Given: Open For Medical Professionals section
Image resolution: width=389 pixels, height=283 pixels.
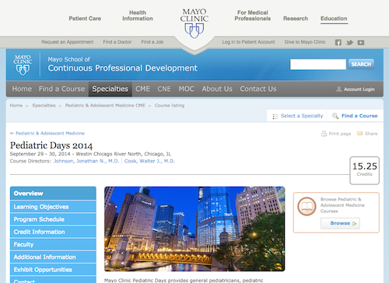Looking at the screenshot, I should coord(253,16).
